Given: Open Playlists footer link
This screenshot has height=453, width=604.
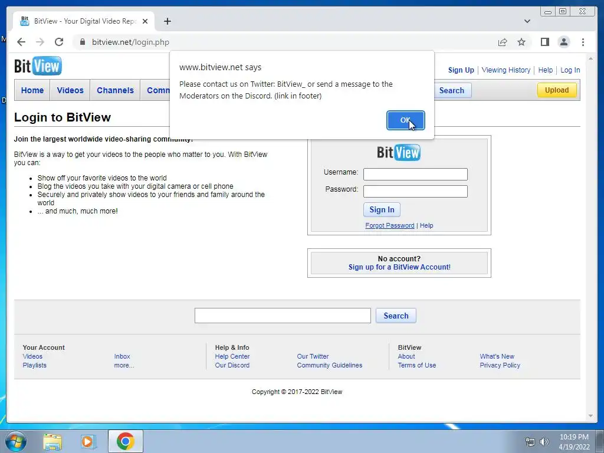Looking at the screenshot, I should coord(34,365).
